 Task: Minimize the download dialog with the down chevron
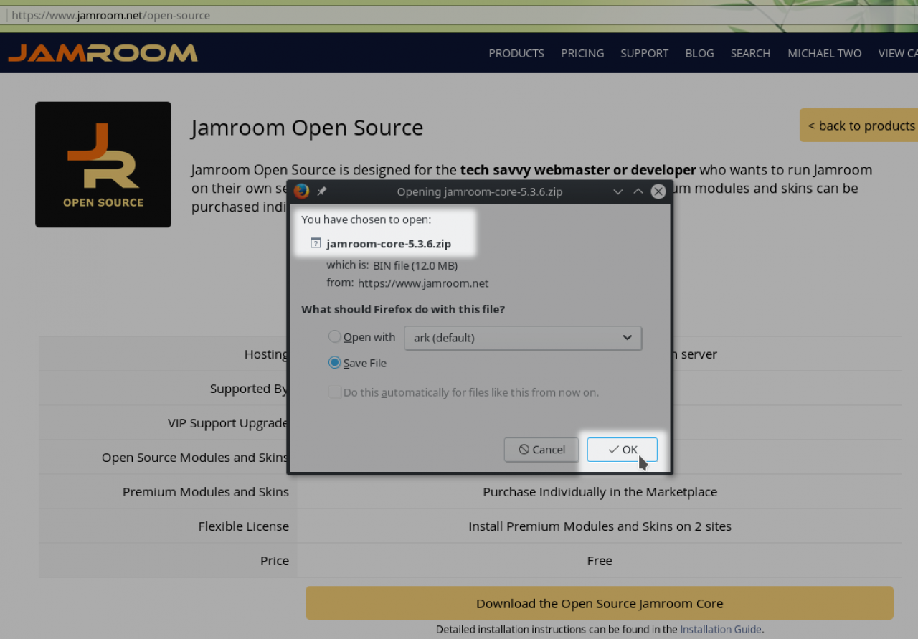(x=618, y=191)
